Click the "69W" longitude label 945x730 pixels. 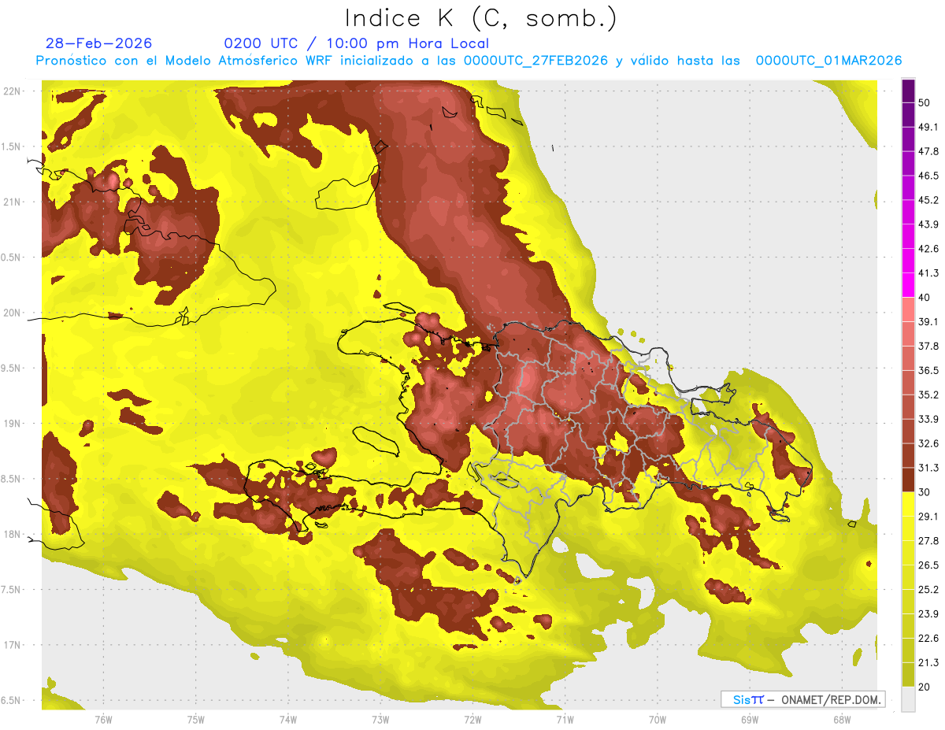click(749, 720)
